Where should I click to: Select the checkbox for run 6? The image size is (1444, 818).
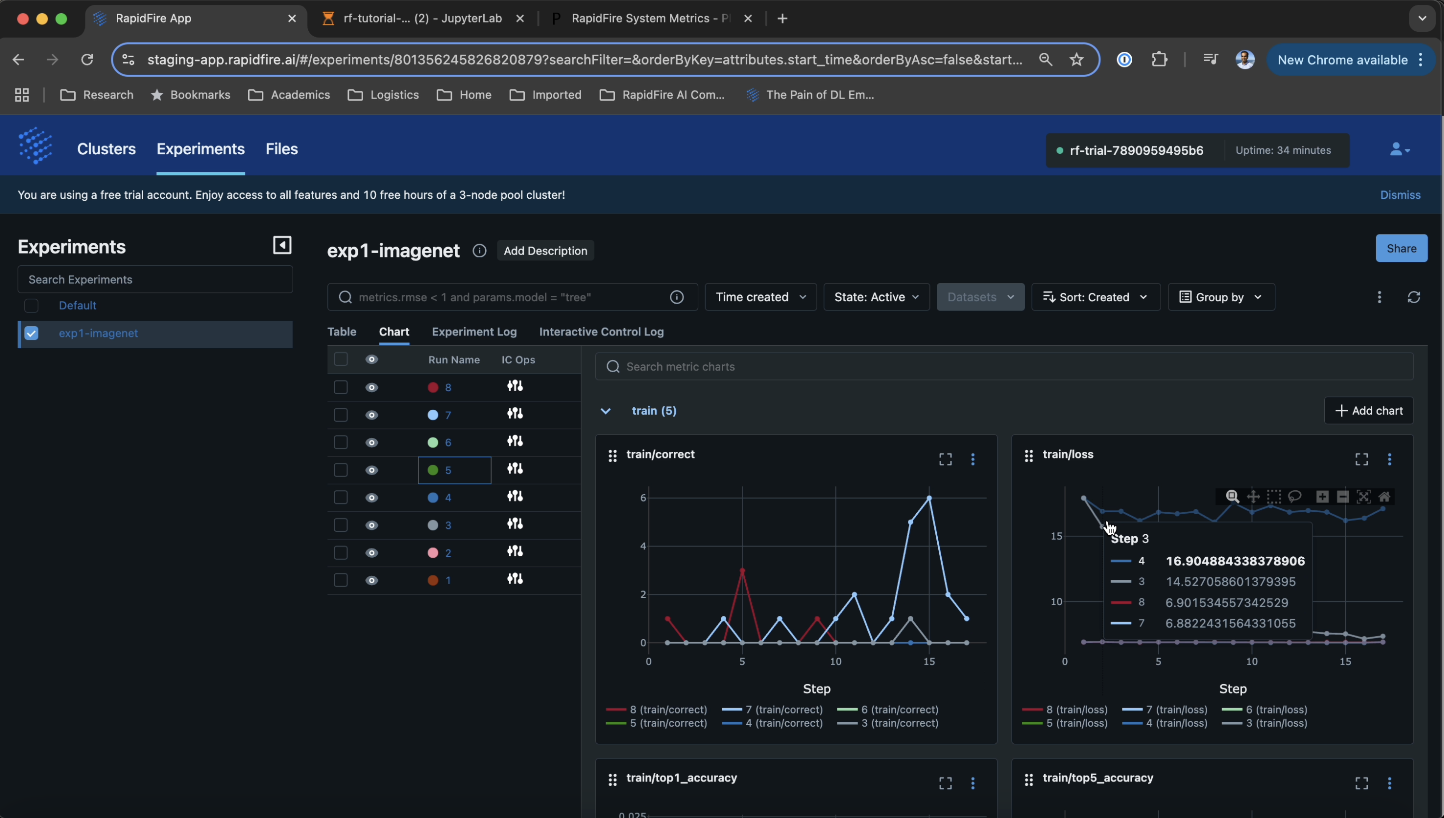click(x=341, y=443)
